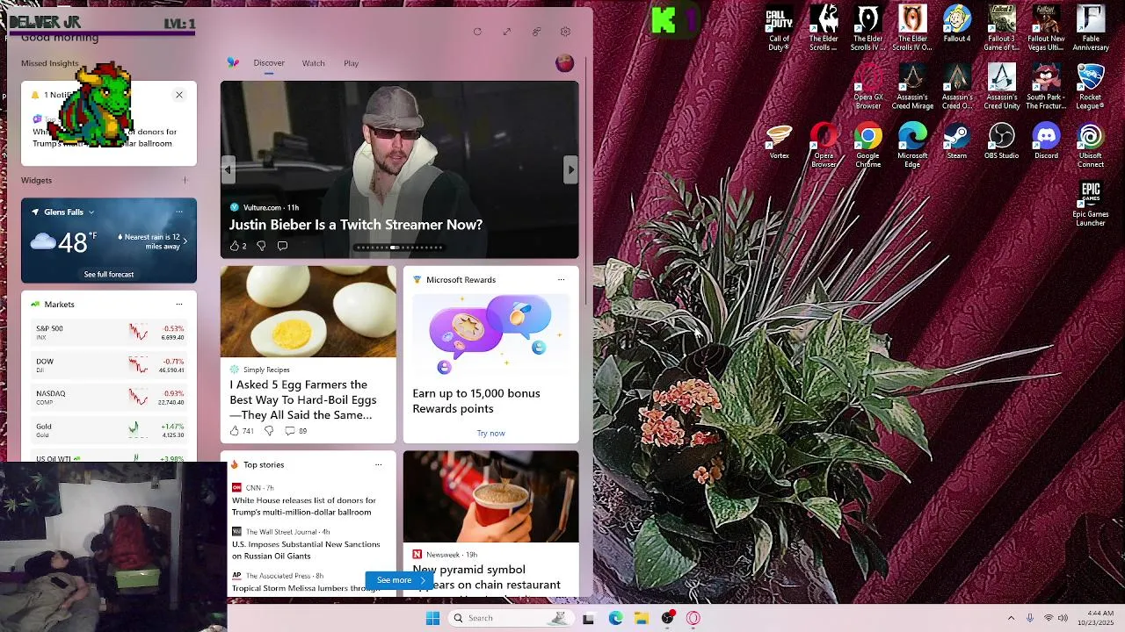
Task: Click the See more button
Action: pos(400,580)
